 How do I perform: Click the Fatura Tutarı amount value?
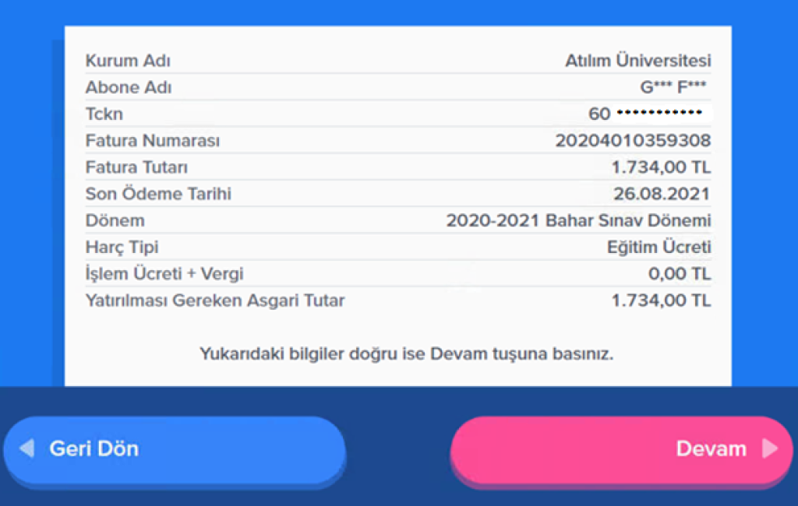coord(661,167)
